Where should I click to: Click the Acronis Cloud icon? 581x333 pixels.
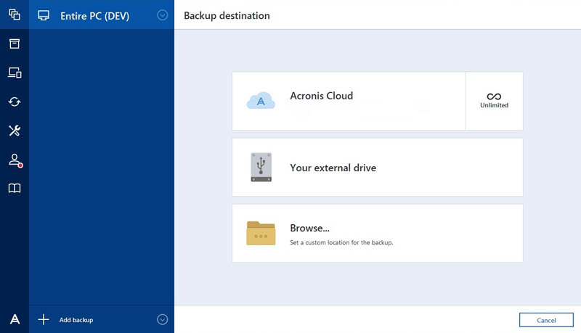(x=261, y=100)
